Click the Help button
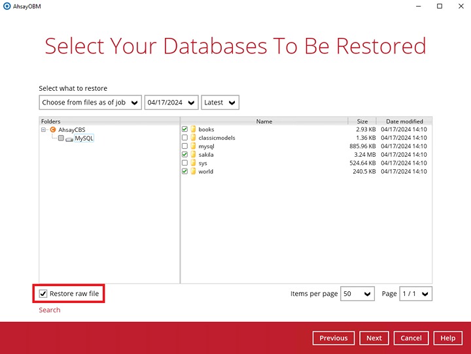 pos(448,338)
